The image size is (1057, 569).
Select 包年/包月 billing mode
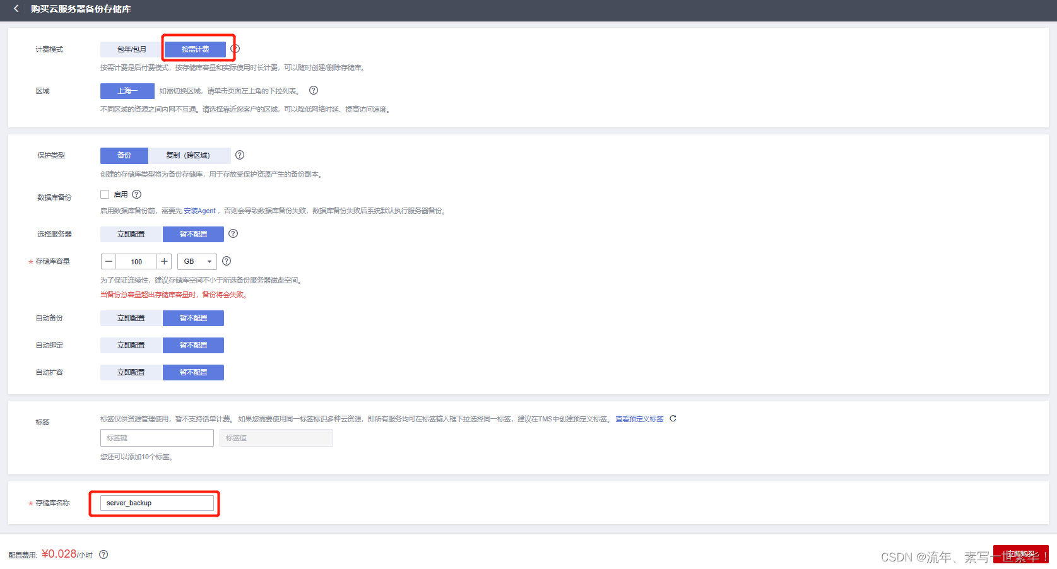[x=131, y=49]
